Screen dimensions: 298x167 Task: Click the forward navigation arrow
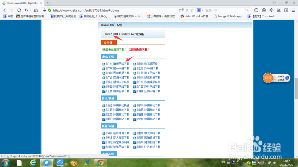coord(12,10)
